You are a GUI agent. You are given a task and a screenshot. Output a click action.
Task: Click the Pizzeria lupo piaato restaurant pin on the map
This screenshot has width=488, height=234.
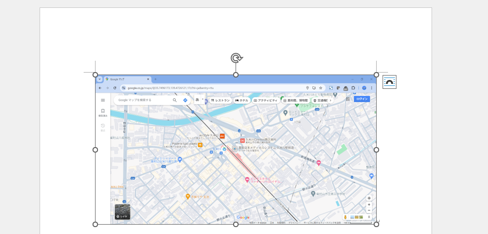tap(200, 145)
